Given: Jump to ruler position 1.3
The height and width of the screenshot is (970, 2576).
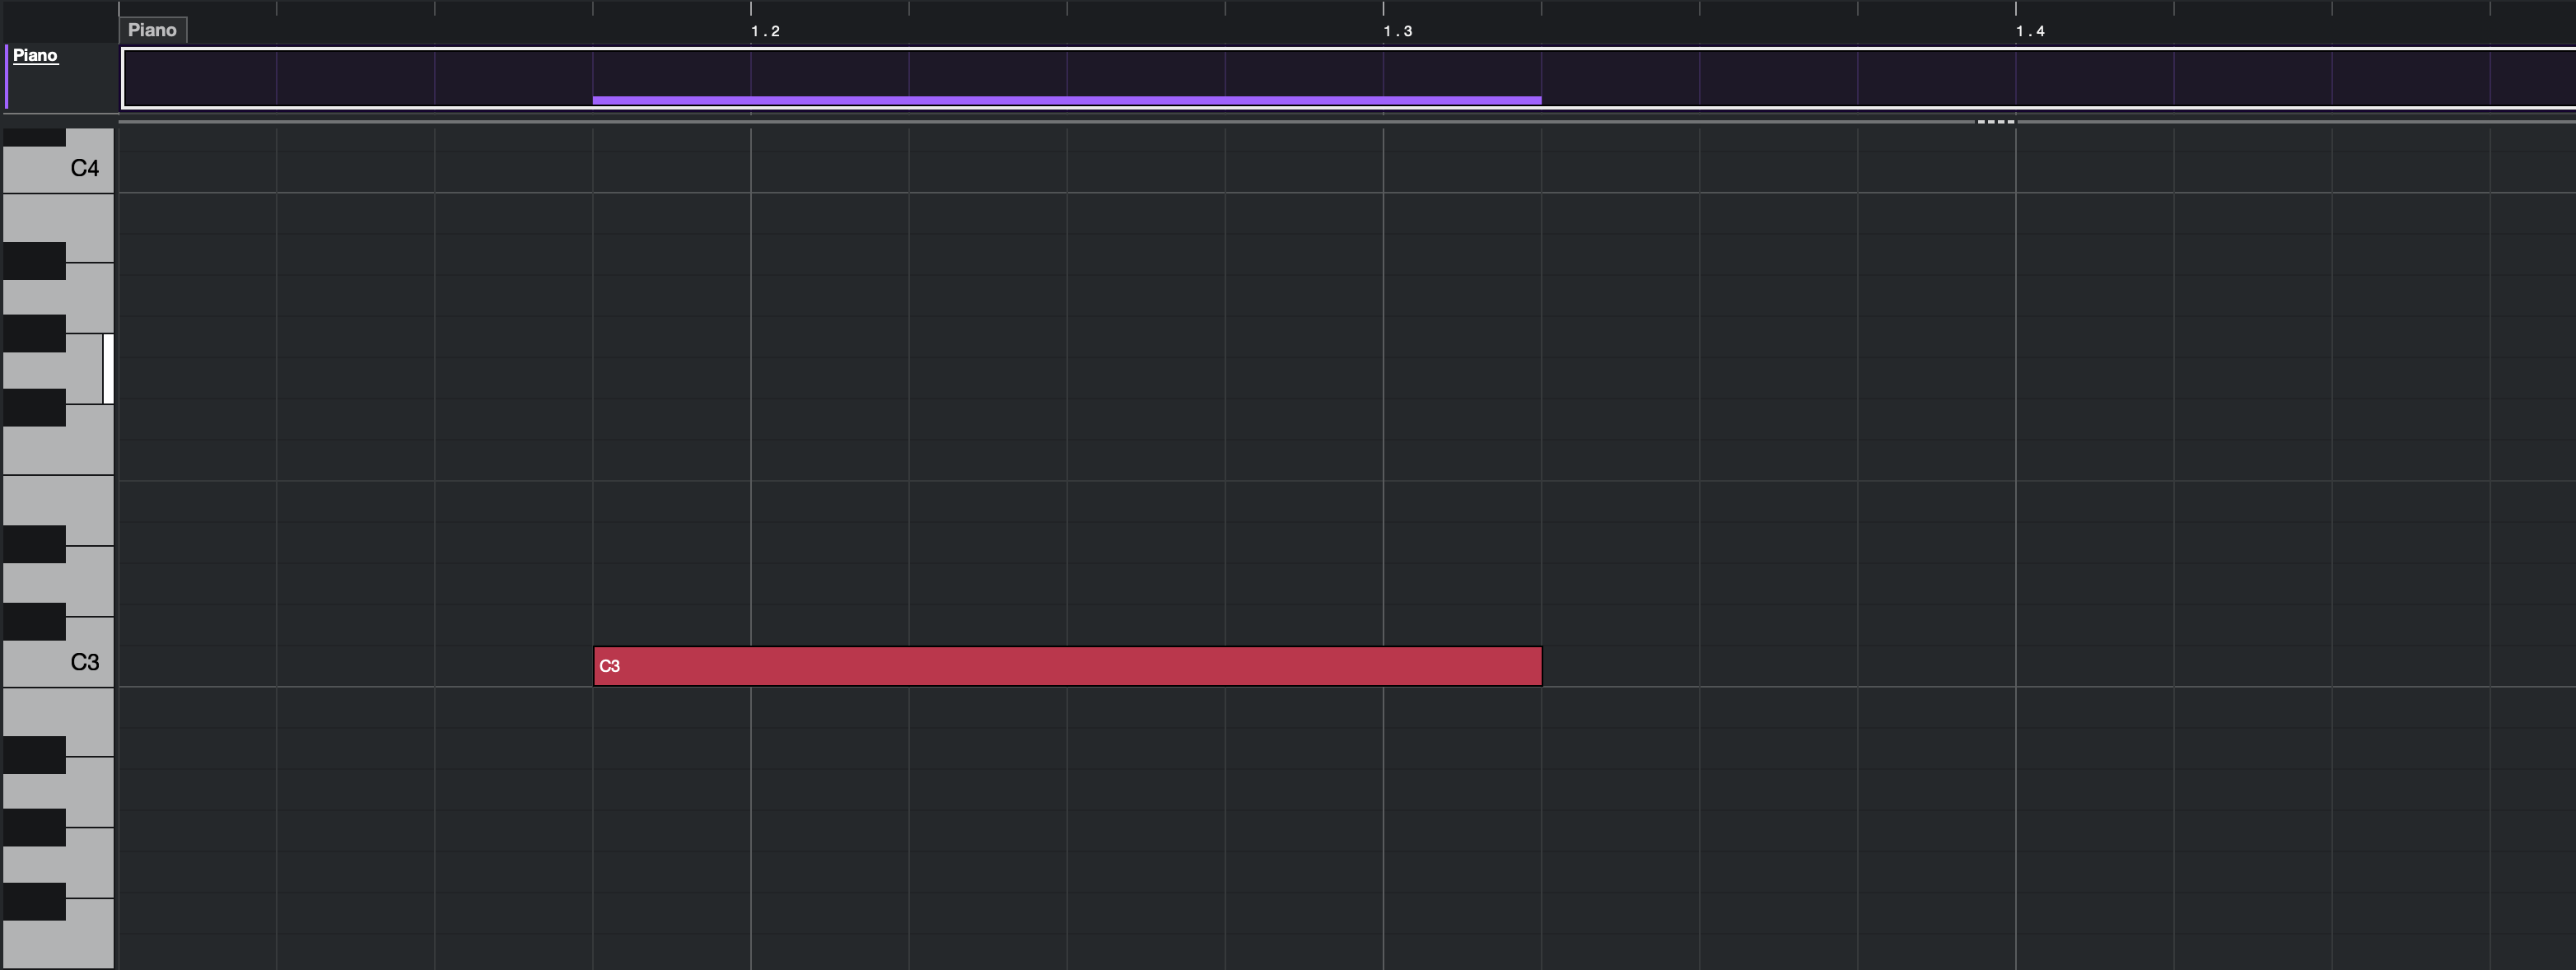Looking at the screenshot, I should [x=1397, y=31].
